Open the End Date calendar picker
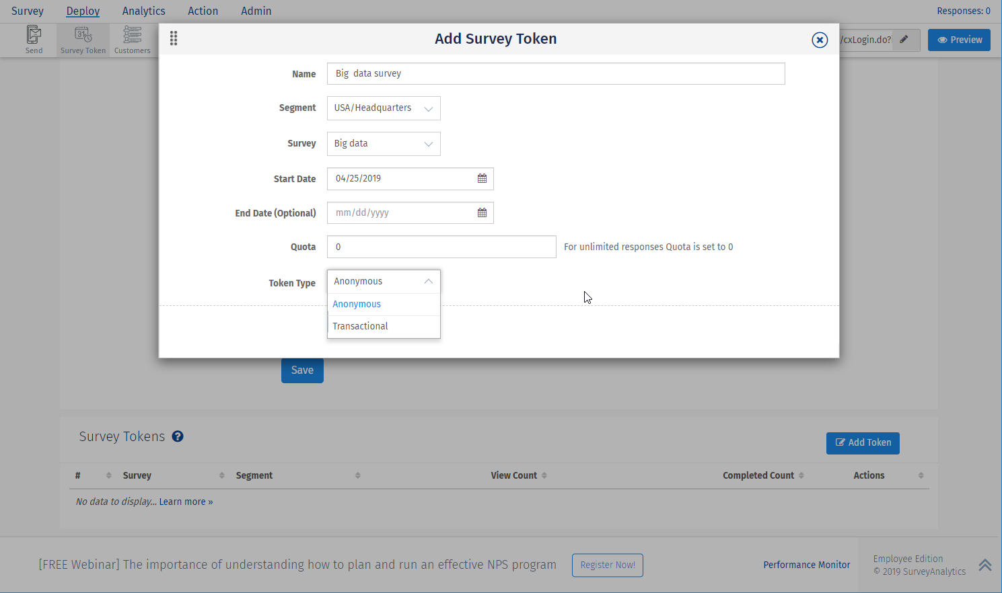Screen dimensions: 1002x593 point(482,212)
